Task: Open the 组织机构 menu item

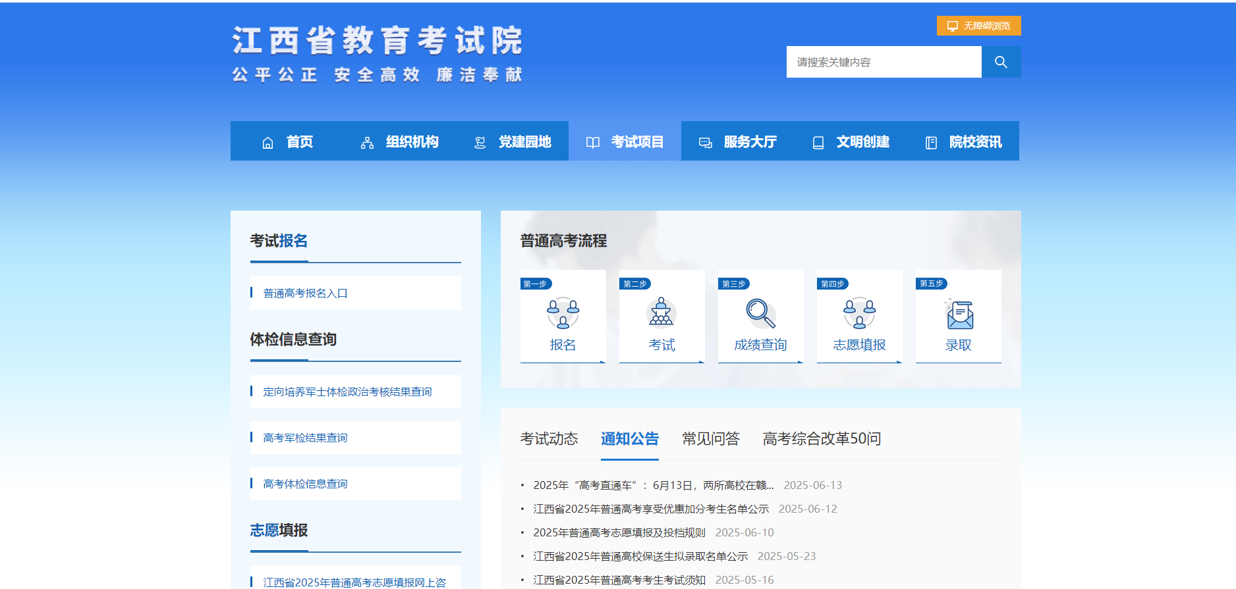Action: pyautogui.click(x=412, y=141)
